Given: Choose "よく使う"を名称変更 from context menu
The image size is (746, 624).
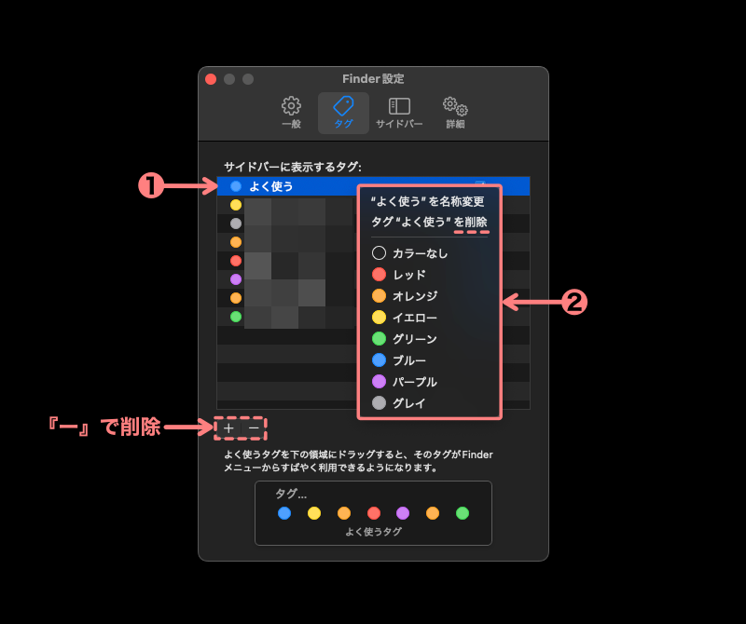Looking at the screenshot, I should 429,201.
